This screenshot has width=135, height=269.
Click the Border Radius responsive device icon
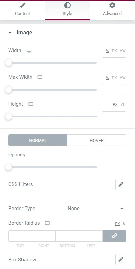click(x=47, y=223)
